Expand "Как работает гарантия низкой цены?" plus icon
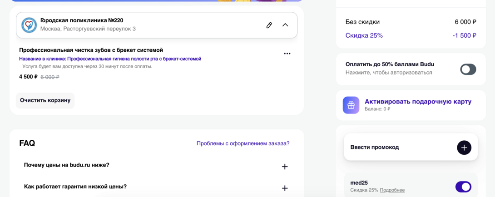 tap(285, 188)
